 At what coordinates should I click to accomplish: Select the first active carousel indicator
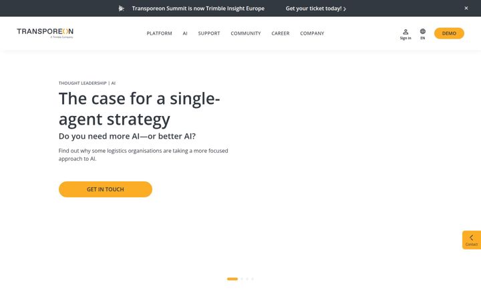(x=232, y=279)
